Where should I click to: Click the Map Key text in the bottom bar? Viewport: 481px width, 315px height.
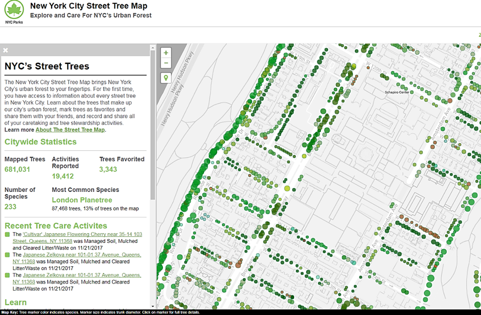click(100, 312)
